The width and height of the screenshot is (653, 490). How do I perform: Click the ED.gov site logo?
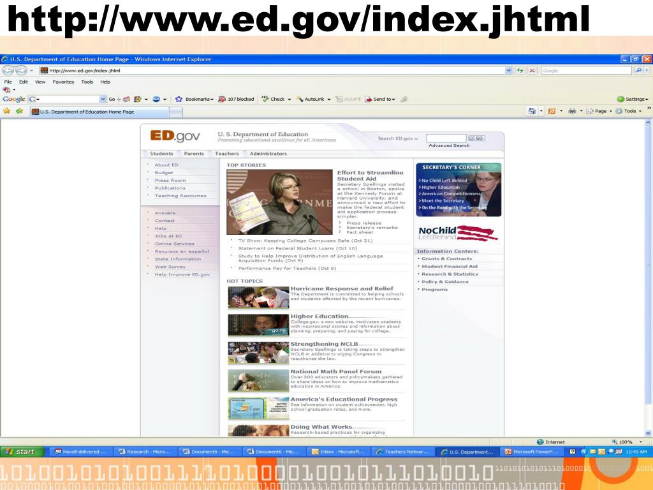pyautogui.click(x=175, y=136)
